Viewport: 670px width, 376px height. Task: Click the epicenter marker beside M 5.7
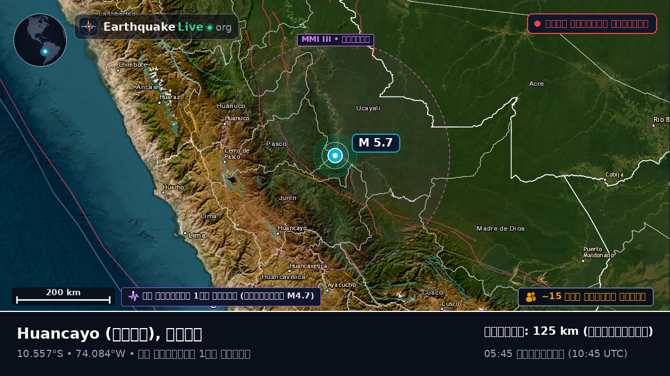click(335, 155)
